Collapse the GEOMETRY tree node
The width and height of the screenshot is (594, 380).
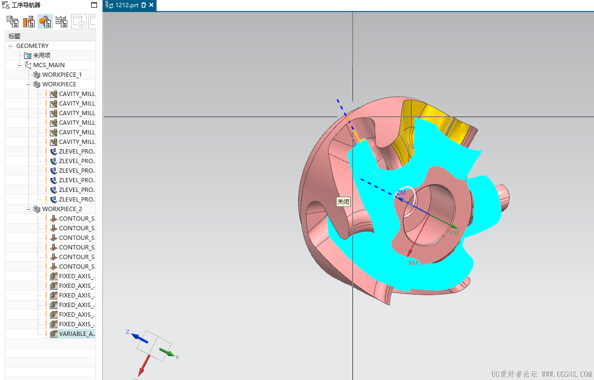(x=11, y=46)
